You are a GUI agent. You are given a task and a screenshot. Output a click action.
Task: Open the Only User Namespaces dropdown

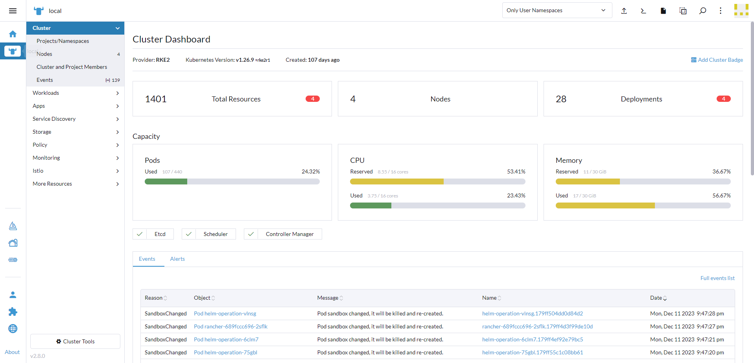point(557,10)
